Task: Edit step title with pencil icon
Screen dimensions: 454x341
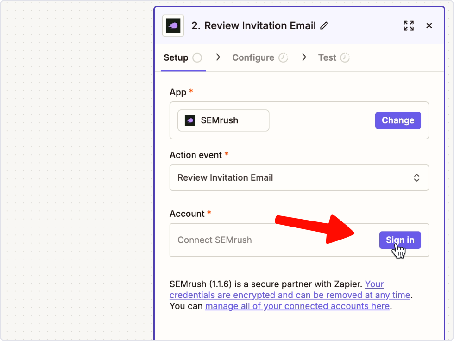Action: tap(324, 26)
